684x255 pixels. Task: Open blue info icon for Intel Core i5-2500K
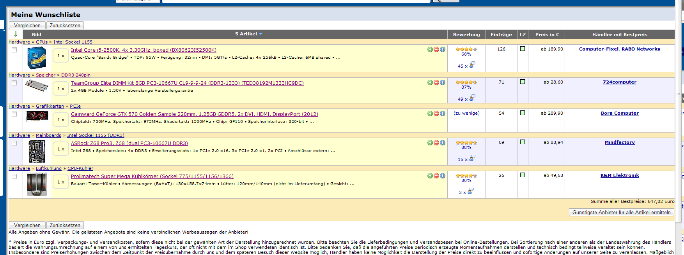click(443, 49)
